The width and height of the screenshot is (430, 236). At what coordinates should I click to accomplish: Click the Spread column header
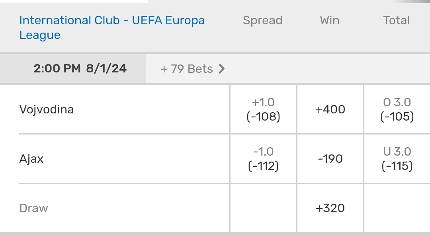(x=262, y=20)
